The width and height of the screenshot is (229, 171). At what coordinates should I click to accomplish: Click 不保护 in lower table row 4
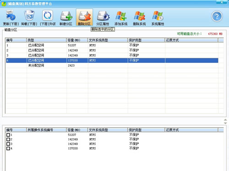click(x=134, y=148)
